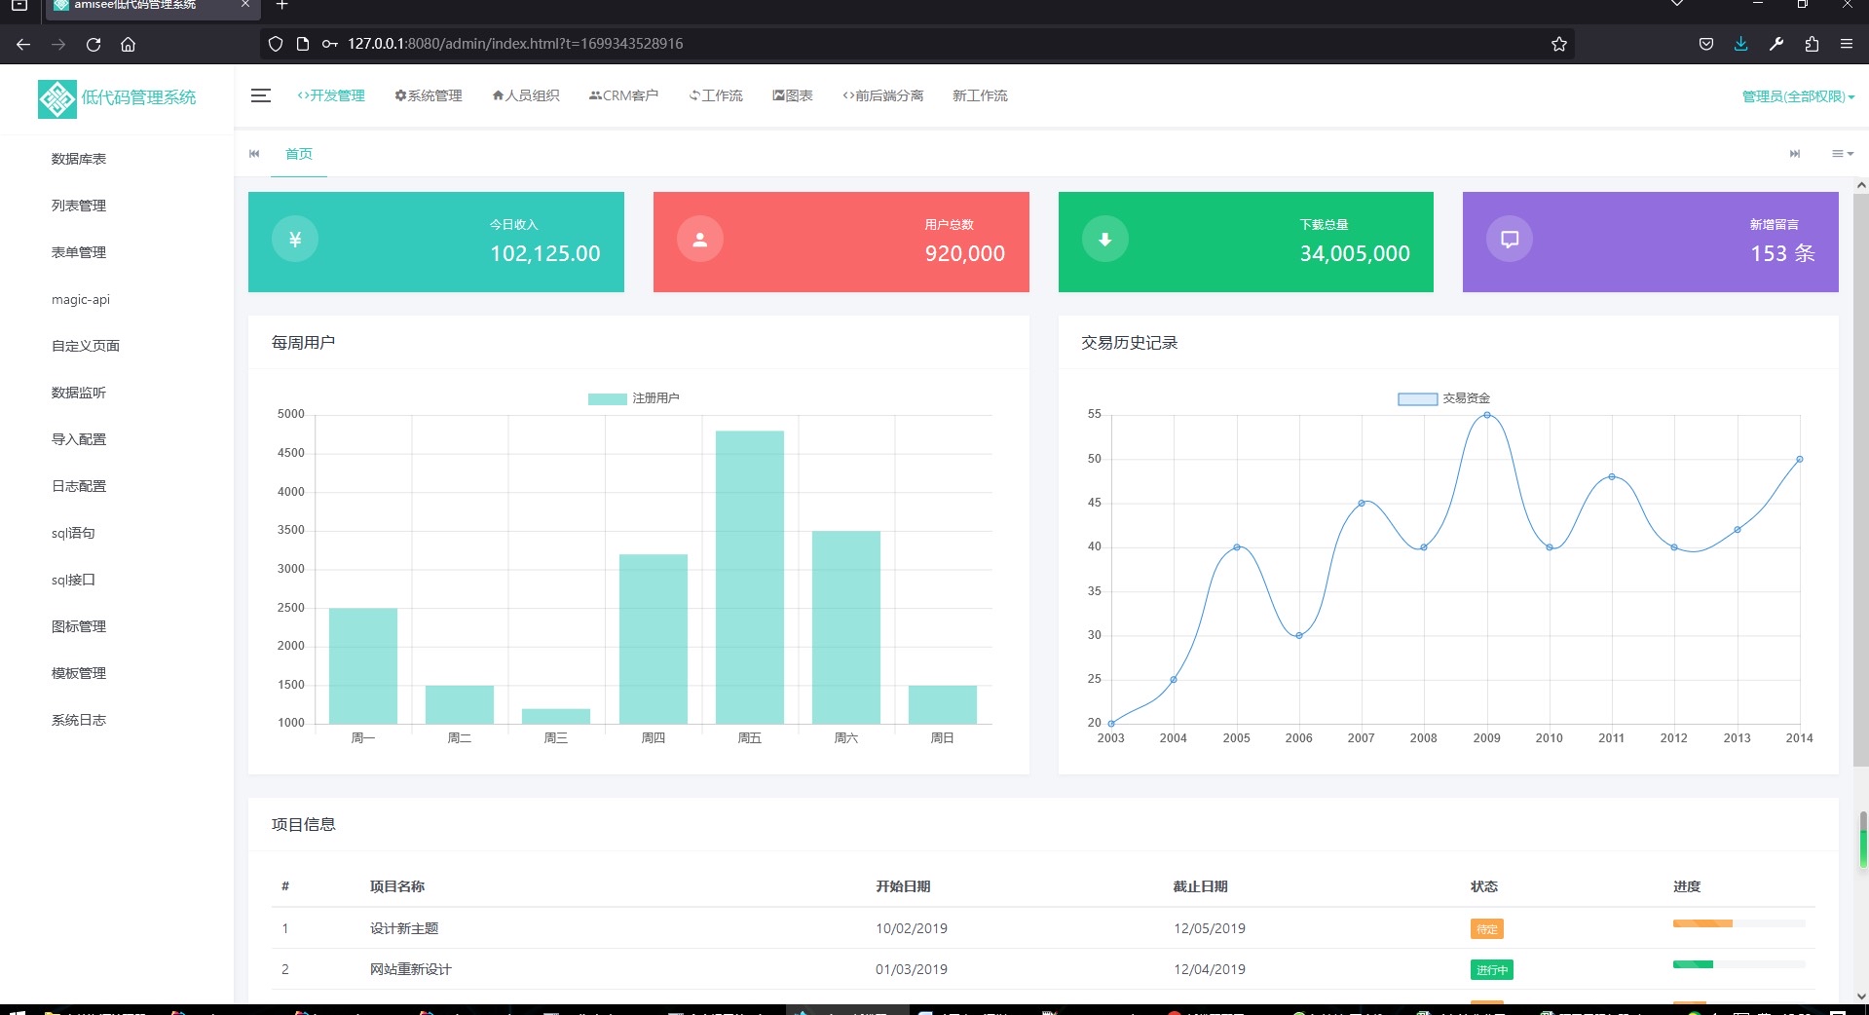
Task: Click project name 网站重新设计
Action: coord(411,969)
